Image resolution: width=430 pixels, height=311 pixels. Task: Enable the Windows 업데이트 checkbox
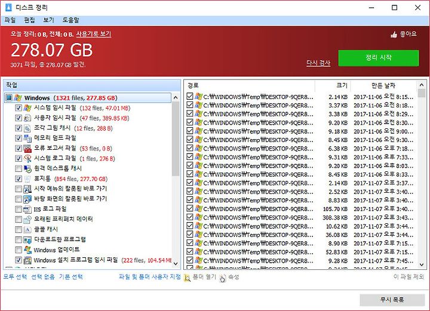(x=19, y=250)
